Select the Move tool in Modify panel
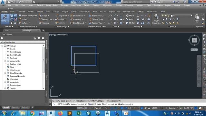The width and height of the screenshot is (206, 116). (x=130, y=15)
